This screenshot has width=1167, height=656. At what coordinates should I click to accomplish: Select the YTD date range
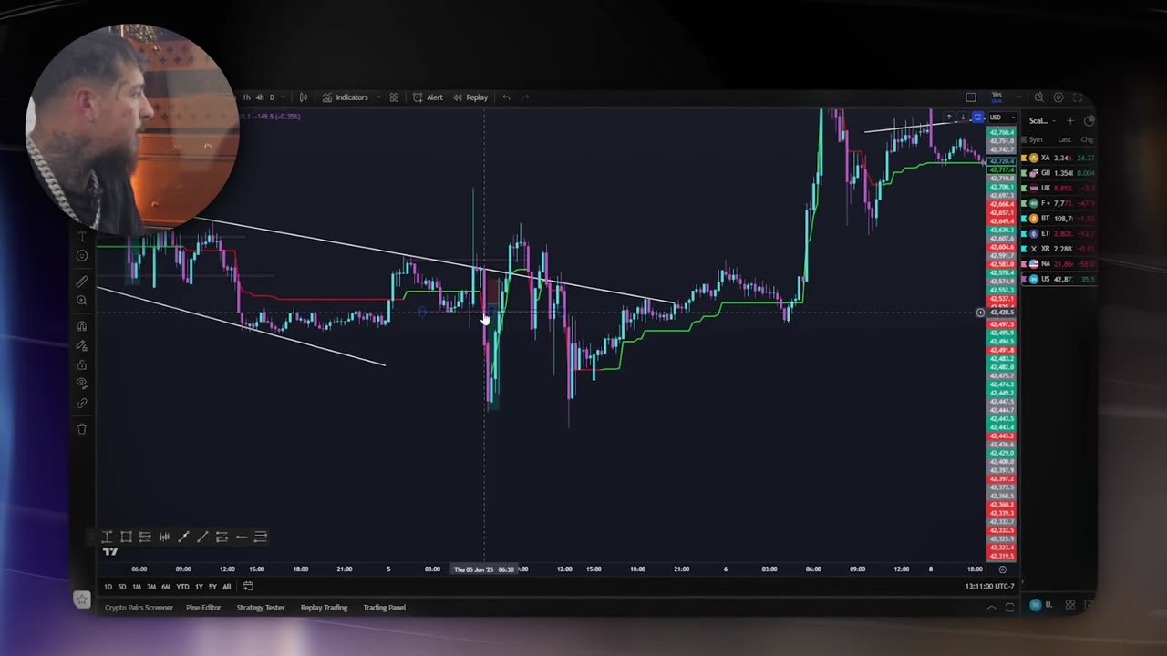(x=182, y=587)
